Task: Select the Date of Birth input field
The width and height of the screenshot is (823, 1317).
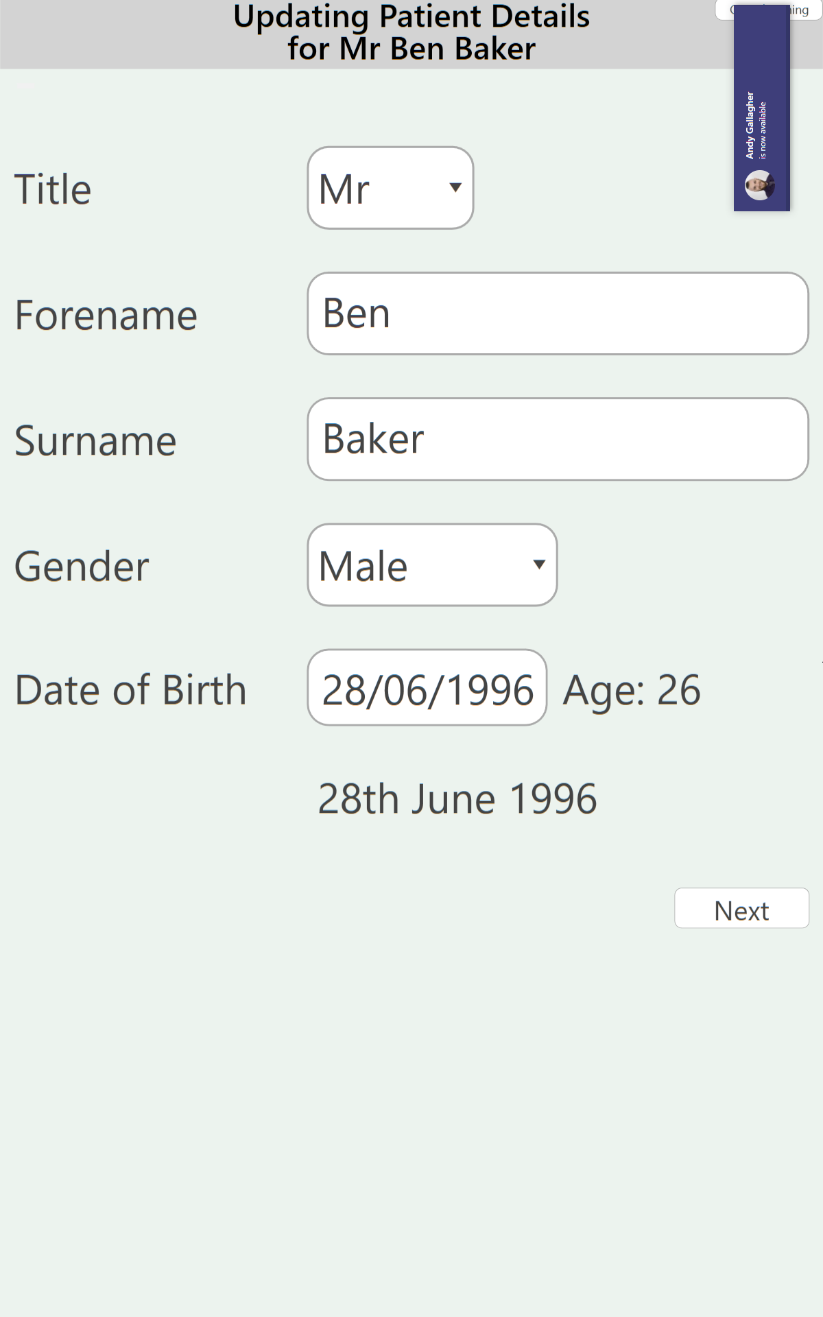Action: pyautogui.click(x=427, y=688)
